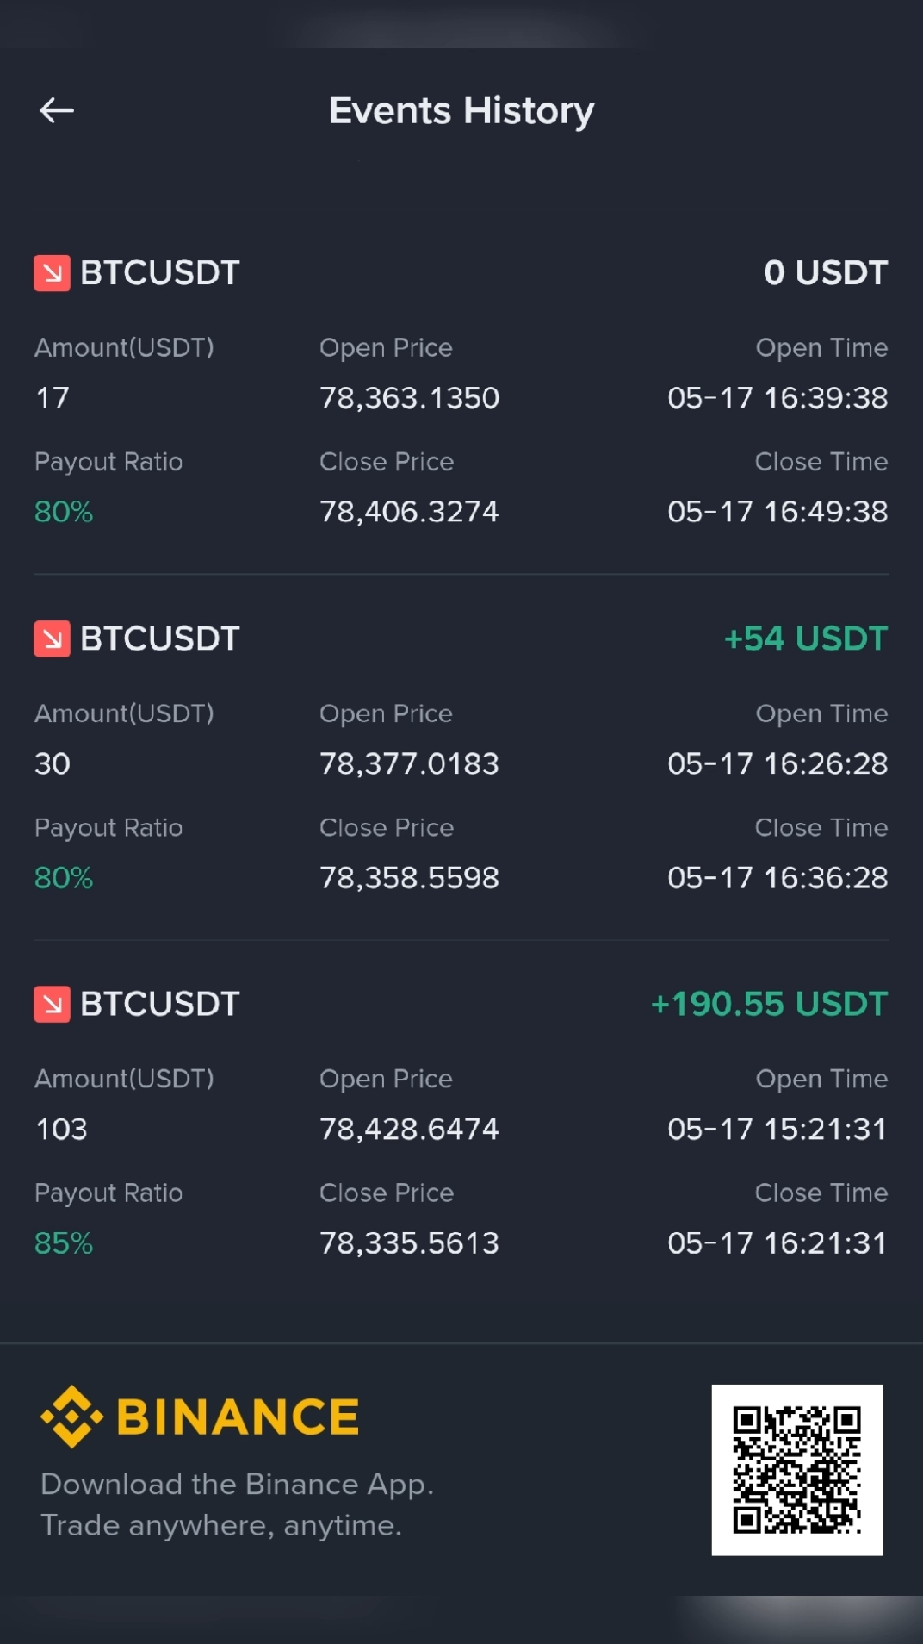Click the 0 USDT result value
Viewport: 923px width, 1644px height.
click(826, 272)
